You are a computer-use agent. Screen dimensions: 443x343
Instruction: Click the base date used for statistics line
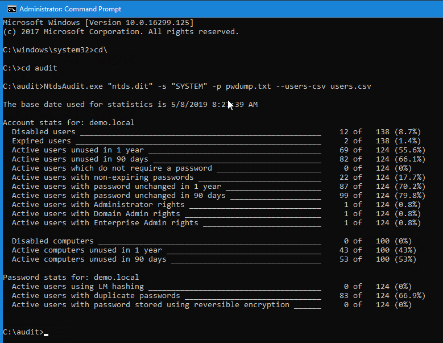[x=130, y=105]
